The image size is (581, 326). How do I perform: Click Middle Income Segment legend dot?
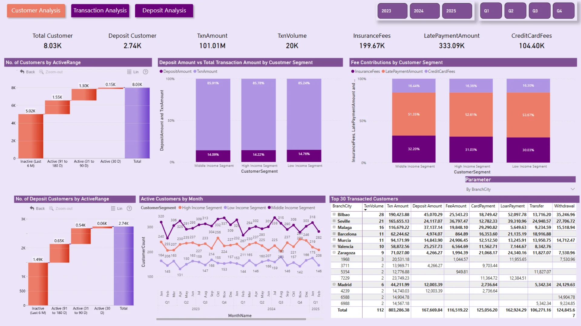pos(269,208)
